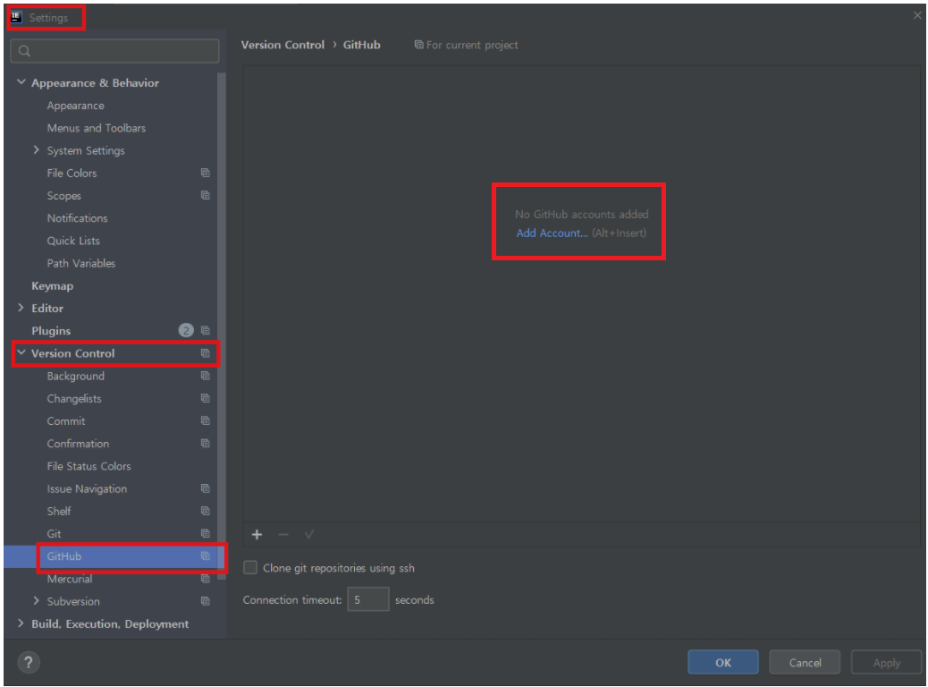Screen dimensions: 928x687
Task: Click the Plugins updates badge showing 2
Action: coord(186,330)
